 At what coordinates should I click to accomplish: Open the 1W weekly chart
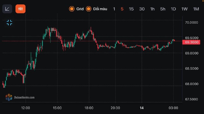click(x=184, y=9)
